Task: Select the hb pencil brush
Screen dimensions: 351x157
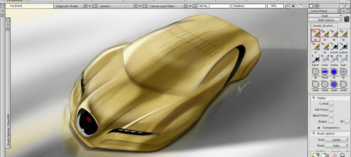Action: point(315,35)
